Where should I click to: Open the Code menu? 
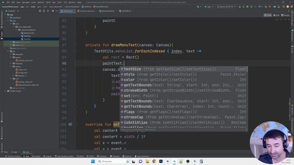(34, 2)
